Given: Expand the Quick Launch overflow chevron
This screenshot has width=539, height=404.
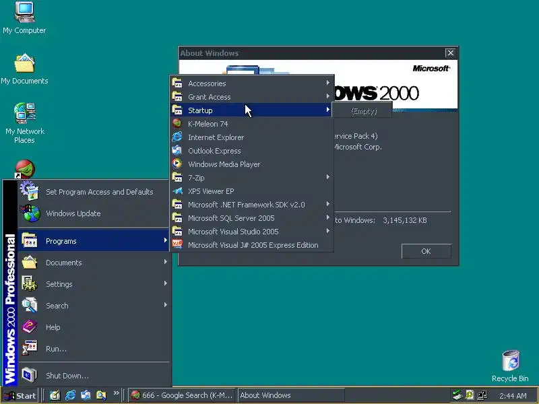Looking at the screenshot, I should coord(116,393).
